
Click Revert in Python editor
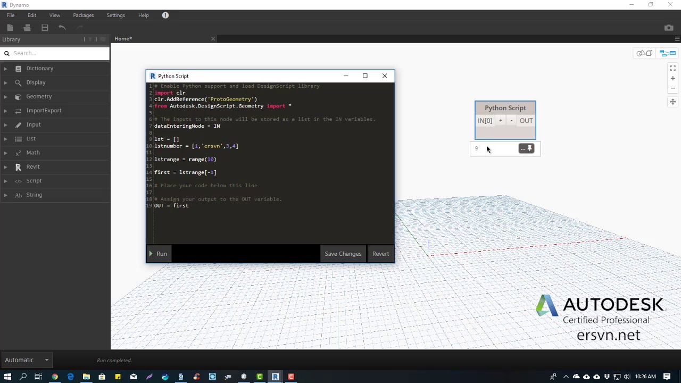(380, 254)
